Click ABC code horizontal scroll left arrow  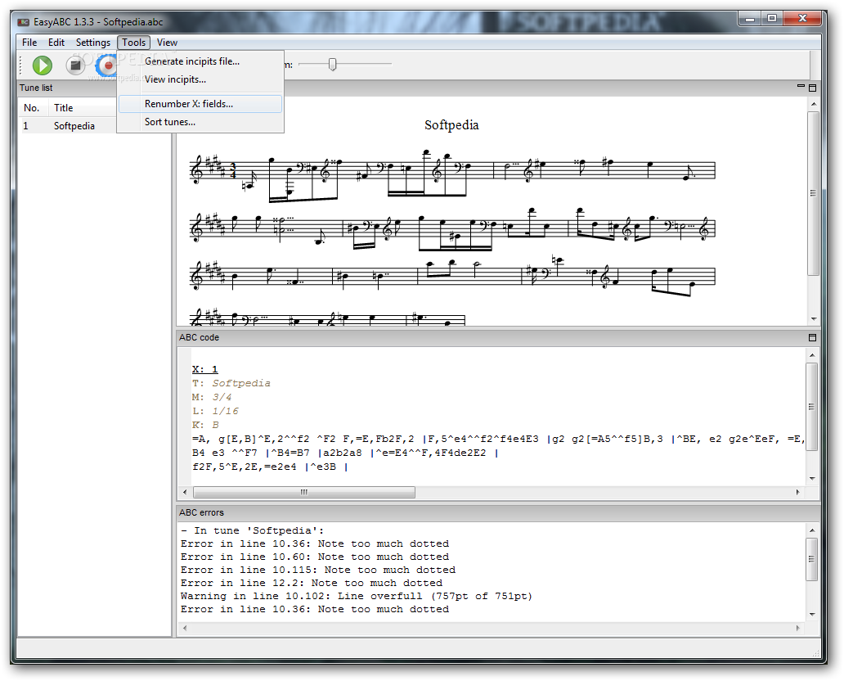click(x=185, y=492)
